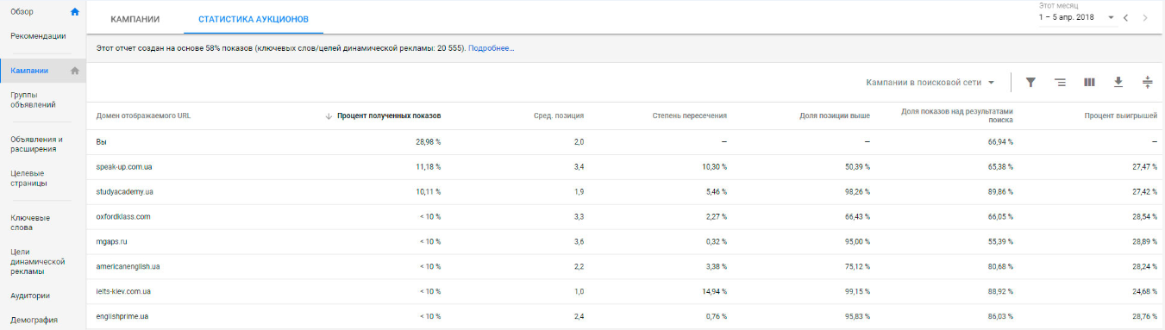Open Объявления и расширения in the sidebar
The image size is (1165, 330).
36,144
